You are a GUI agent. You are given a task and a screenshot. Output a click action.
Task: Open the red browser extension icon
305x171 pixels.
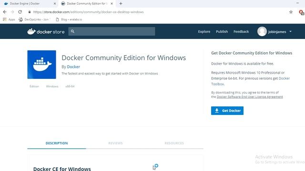(x=301, y=12)
